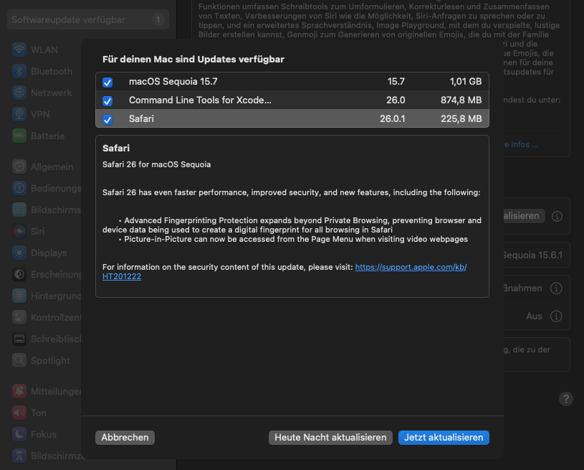Click the Displays sidebar icon
Screen dimensions: 584x470
[19, 253]
